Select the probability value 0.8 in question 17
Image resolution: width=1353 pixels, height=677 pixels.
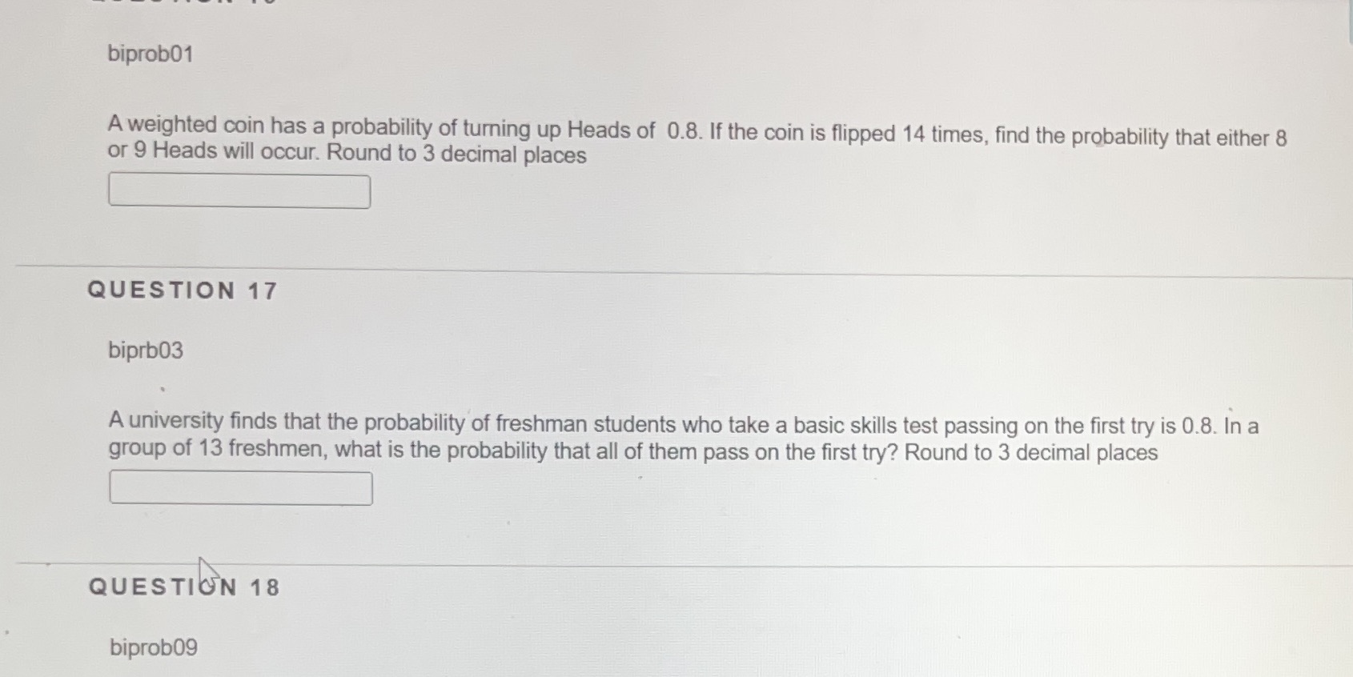point(1198,426)
